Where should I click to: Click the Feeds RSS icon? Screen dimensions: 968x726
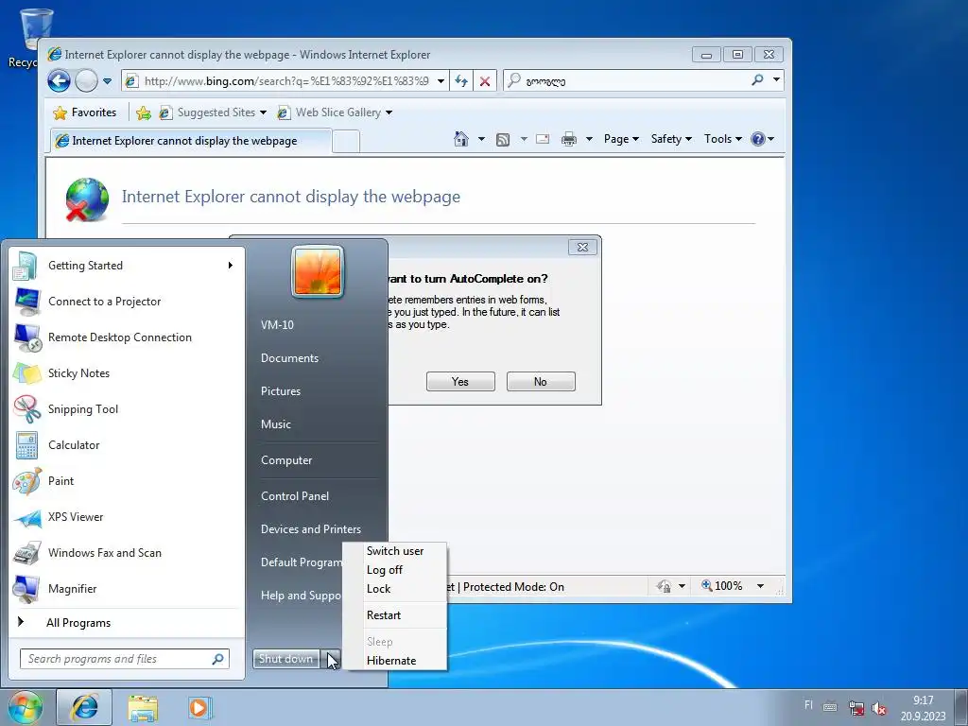pyautogui.click(x=503, y=140)
